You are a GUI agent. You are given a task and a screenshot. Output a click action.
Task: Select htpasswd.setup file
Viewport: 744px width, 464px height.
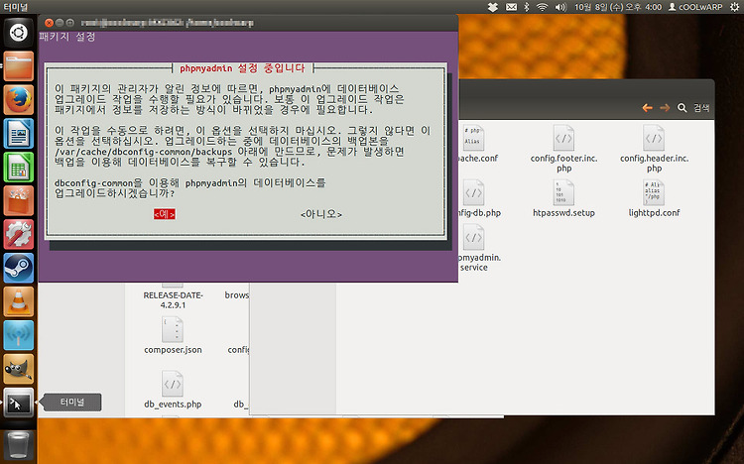click(x=563, y=198)
